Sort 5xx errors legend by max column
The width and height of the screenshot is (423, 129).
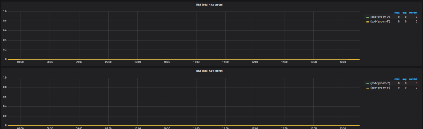click(397, 79)
